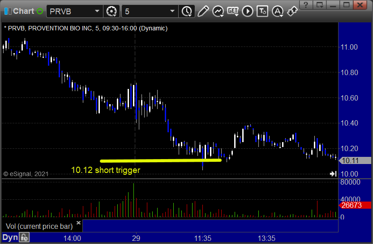Screen dimensions: 373x244
Task: Open the interval 5 dropdown
Action: (172, 11)
